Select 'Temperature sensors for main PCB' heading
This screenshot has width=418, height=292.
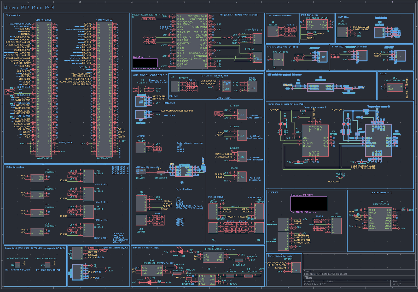[286, 104]
